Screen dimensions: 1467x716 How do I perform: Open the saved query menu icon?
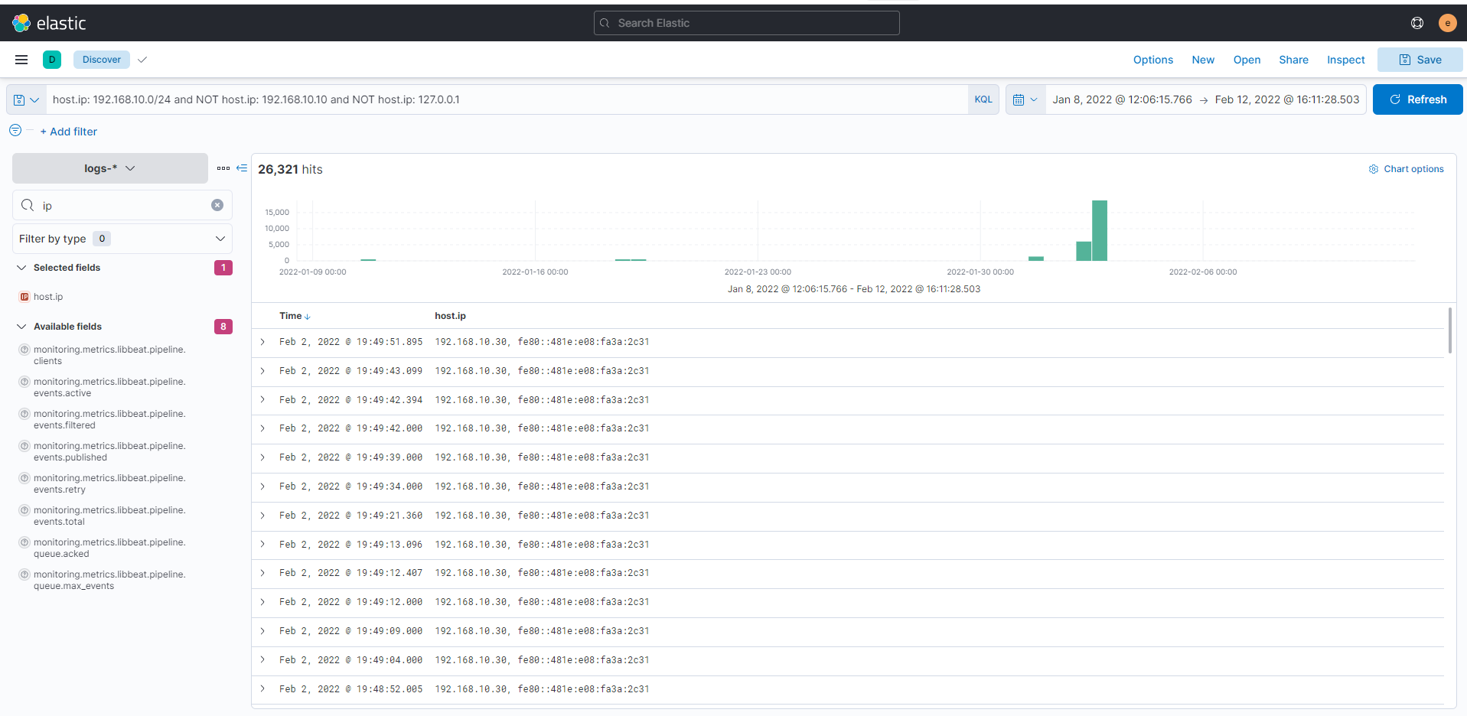tap(26, 100)
